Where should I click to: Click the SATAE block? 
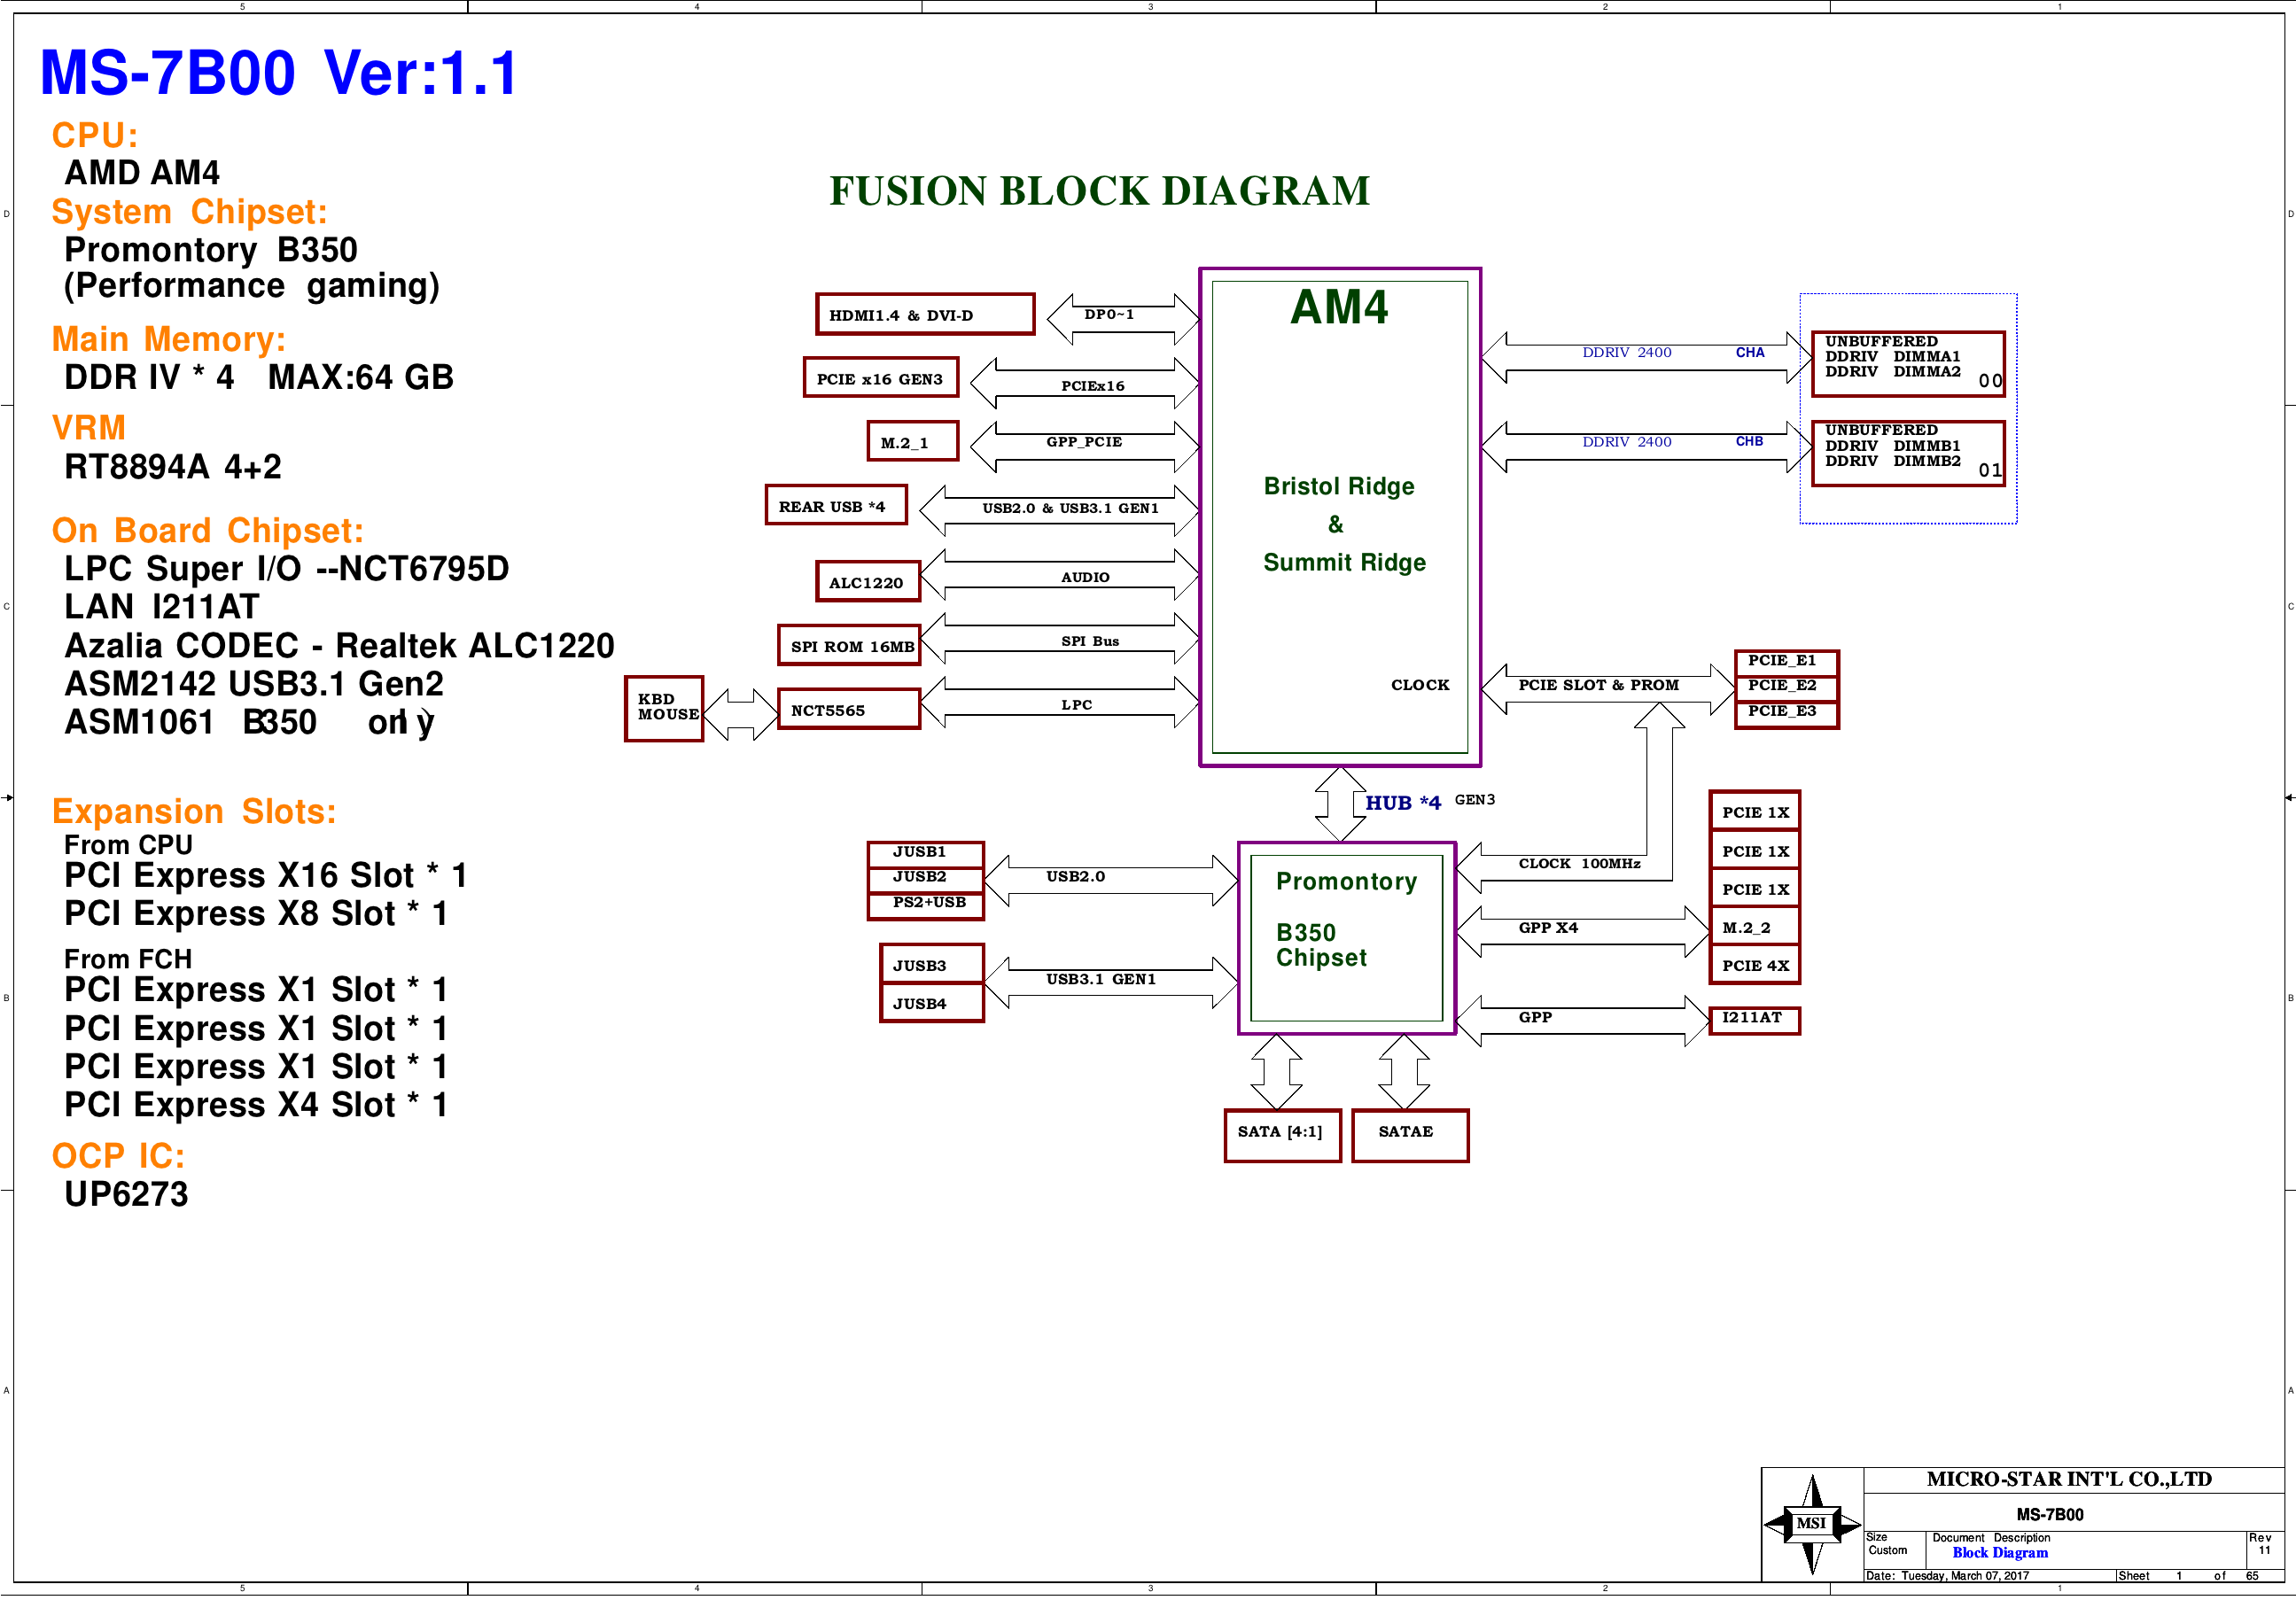(1410, 1135)
